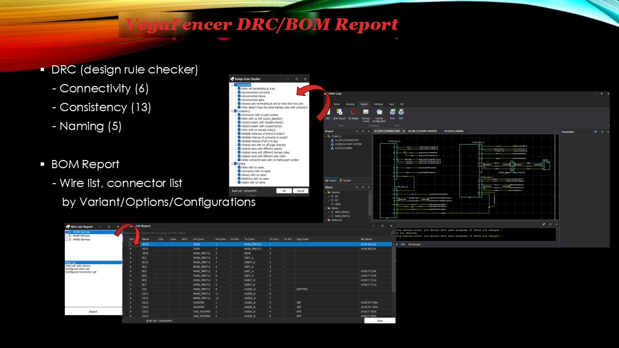The width and height of the screenshot is (619, 348).
Task: Launch the 3D Bridge tool
Action: pos(354,114)
